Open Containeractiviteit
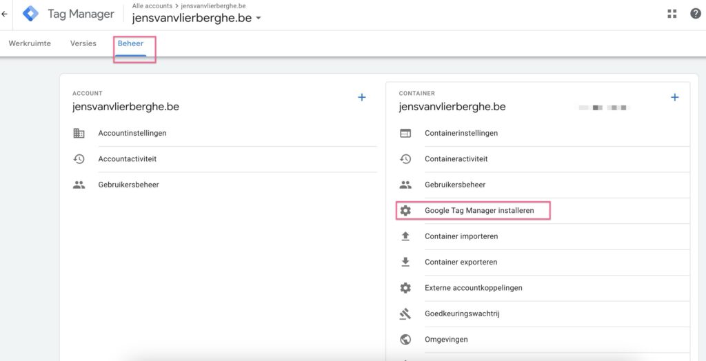The height and width of the screenshot is (361, 706). point(456,159)
